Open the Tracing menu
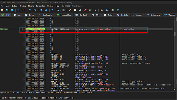 (x=23, y=6)
